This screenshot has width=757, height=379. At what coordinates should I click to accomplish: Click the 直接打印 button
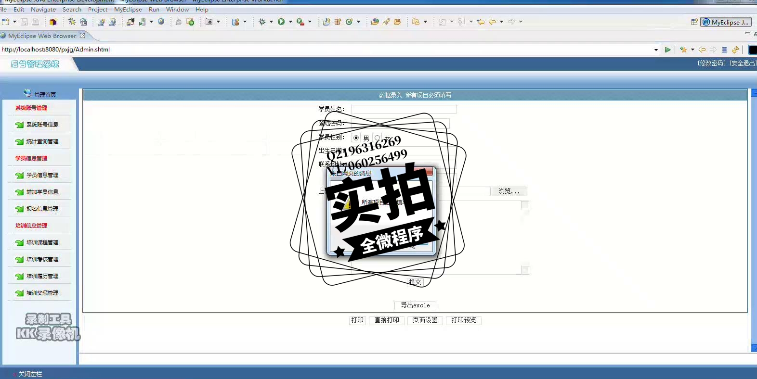pos(387,320)
